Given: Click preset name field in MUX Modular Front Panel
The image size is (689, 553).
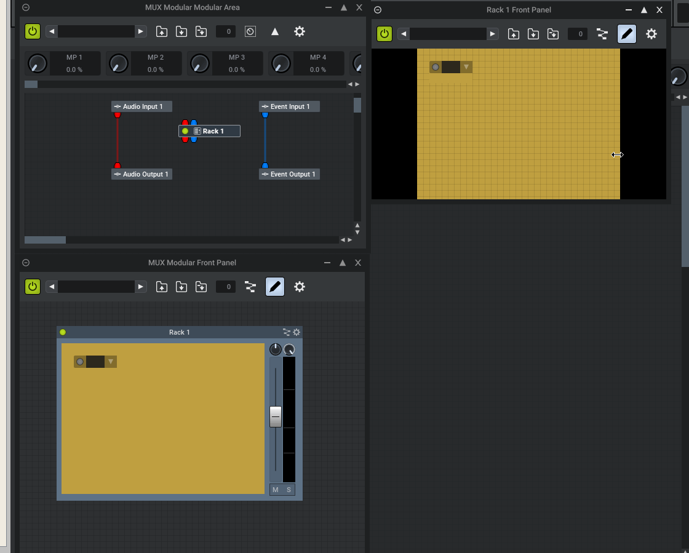Looking at the screenshot, I should [96, 287].
